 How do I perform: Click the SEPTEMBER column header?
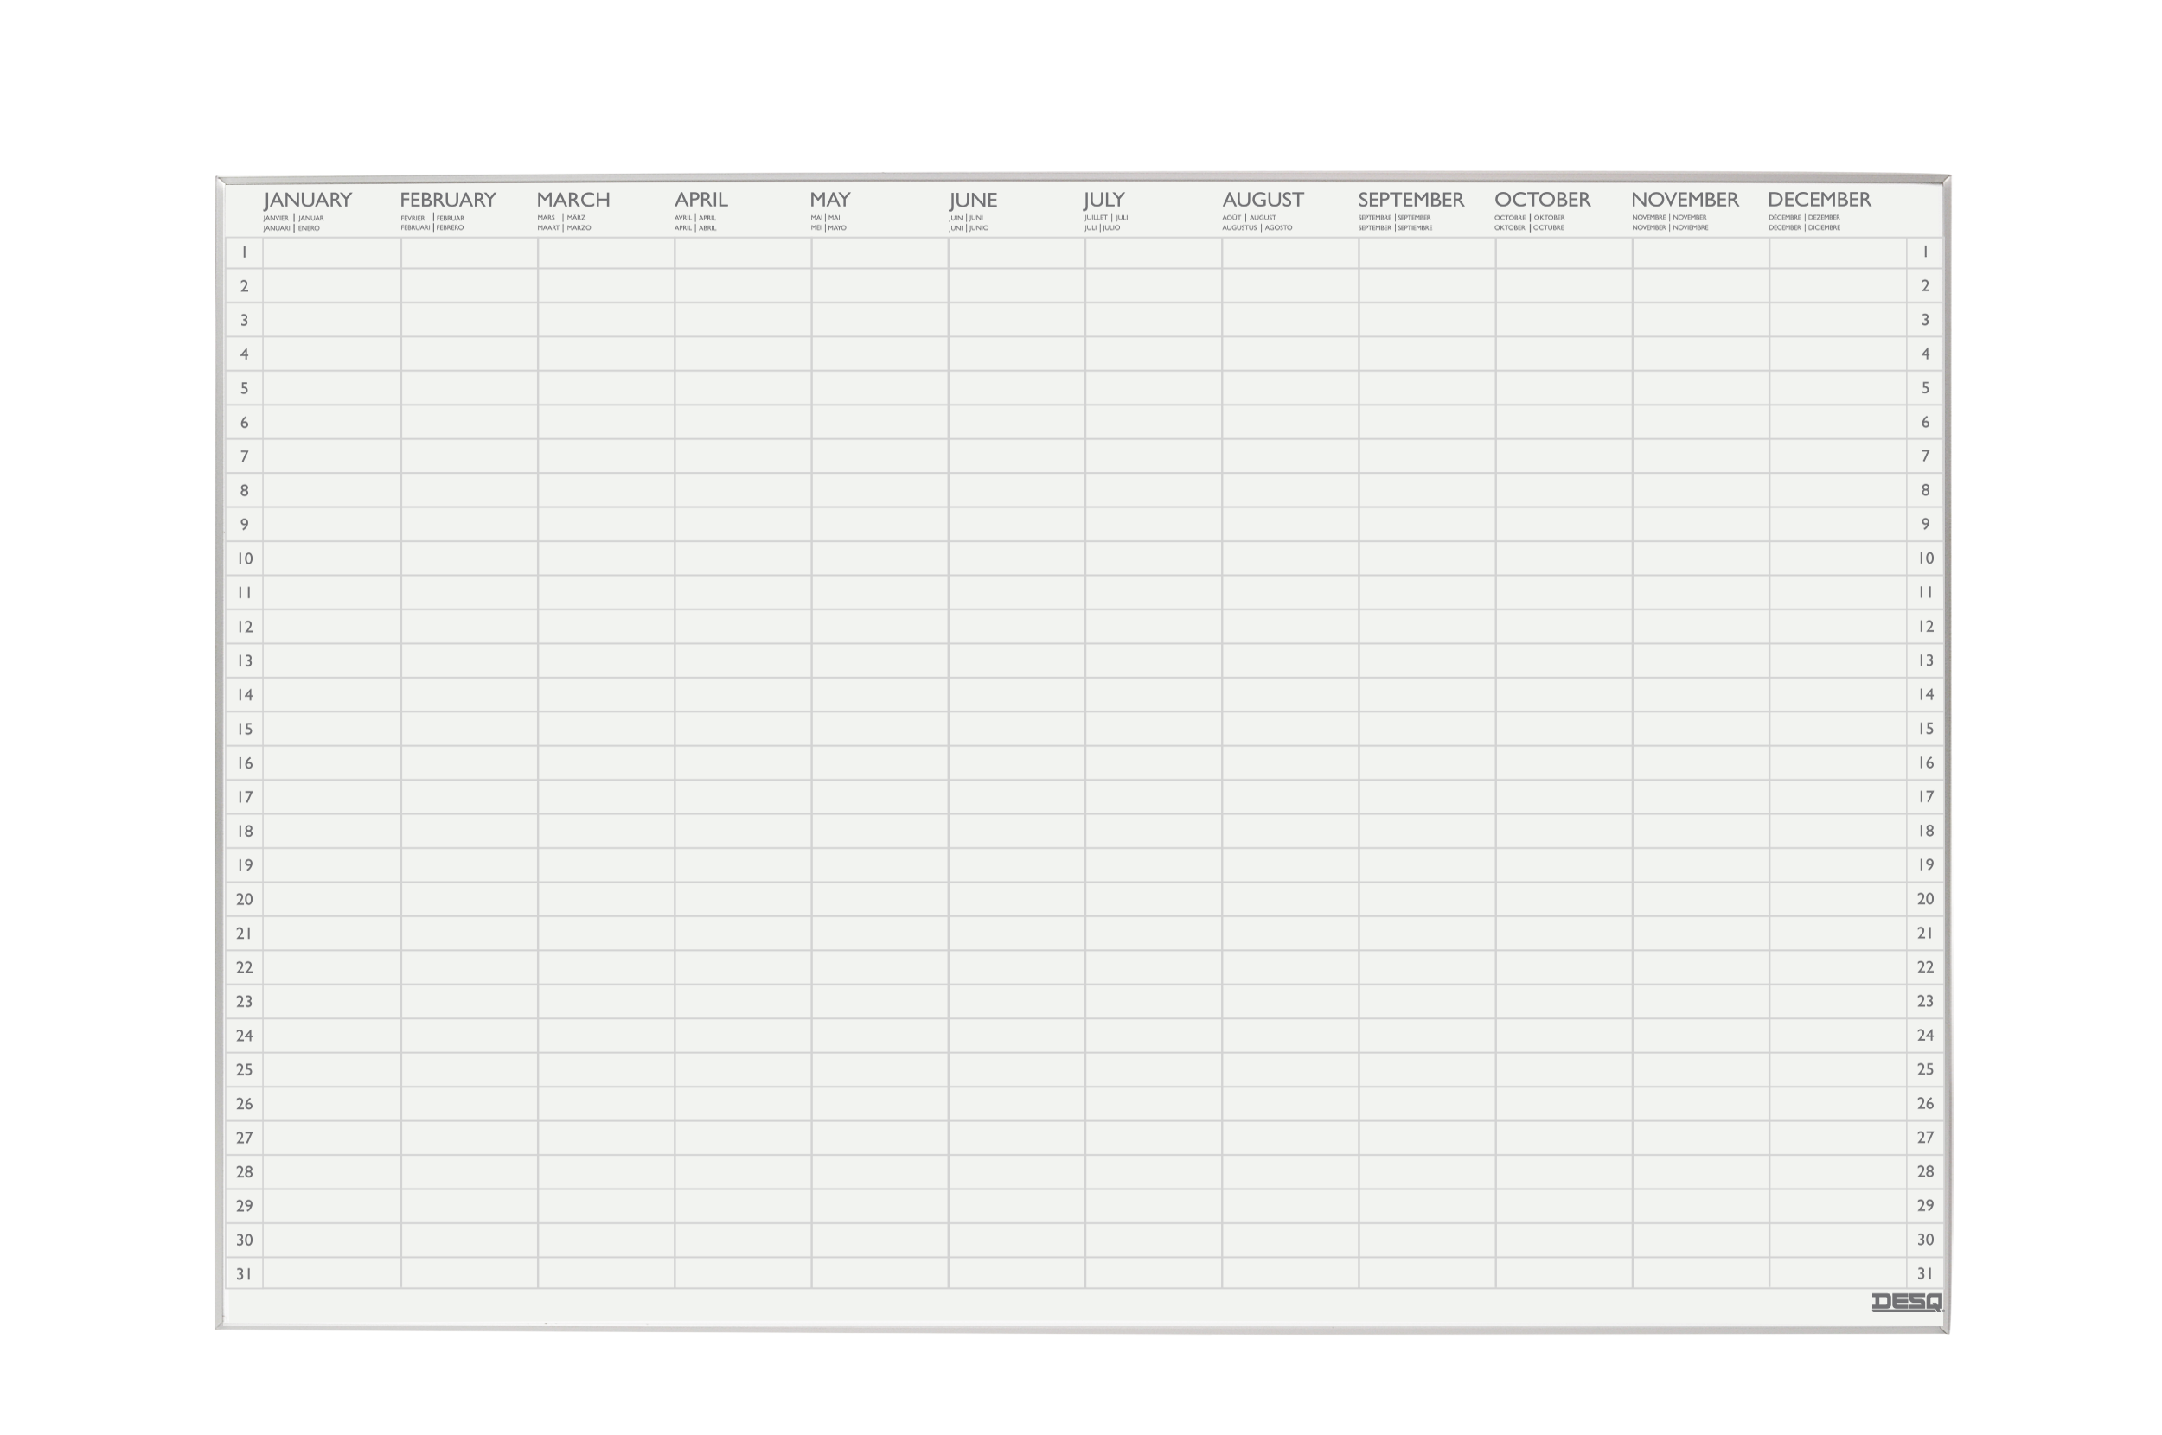(x=1410, y=200)
